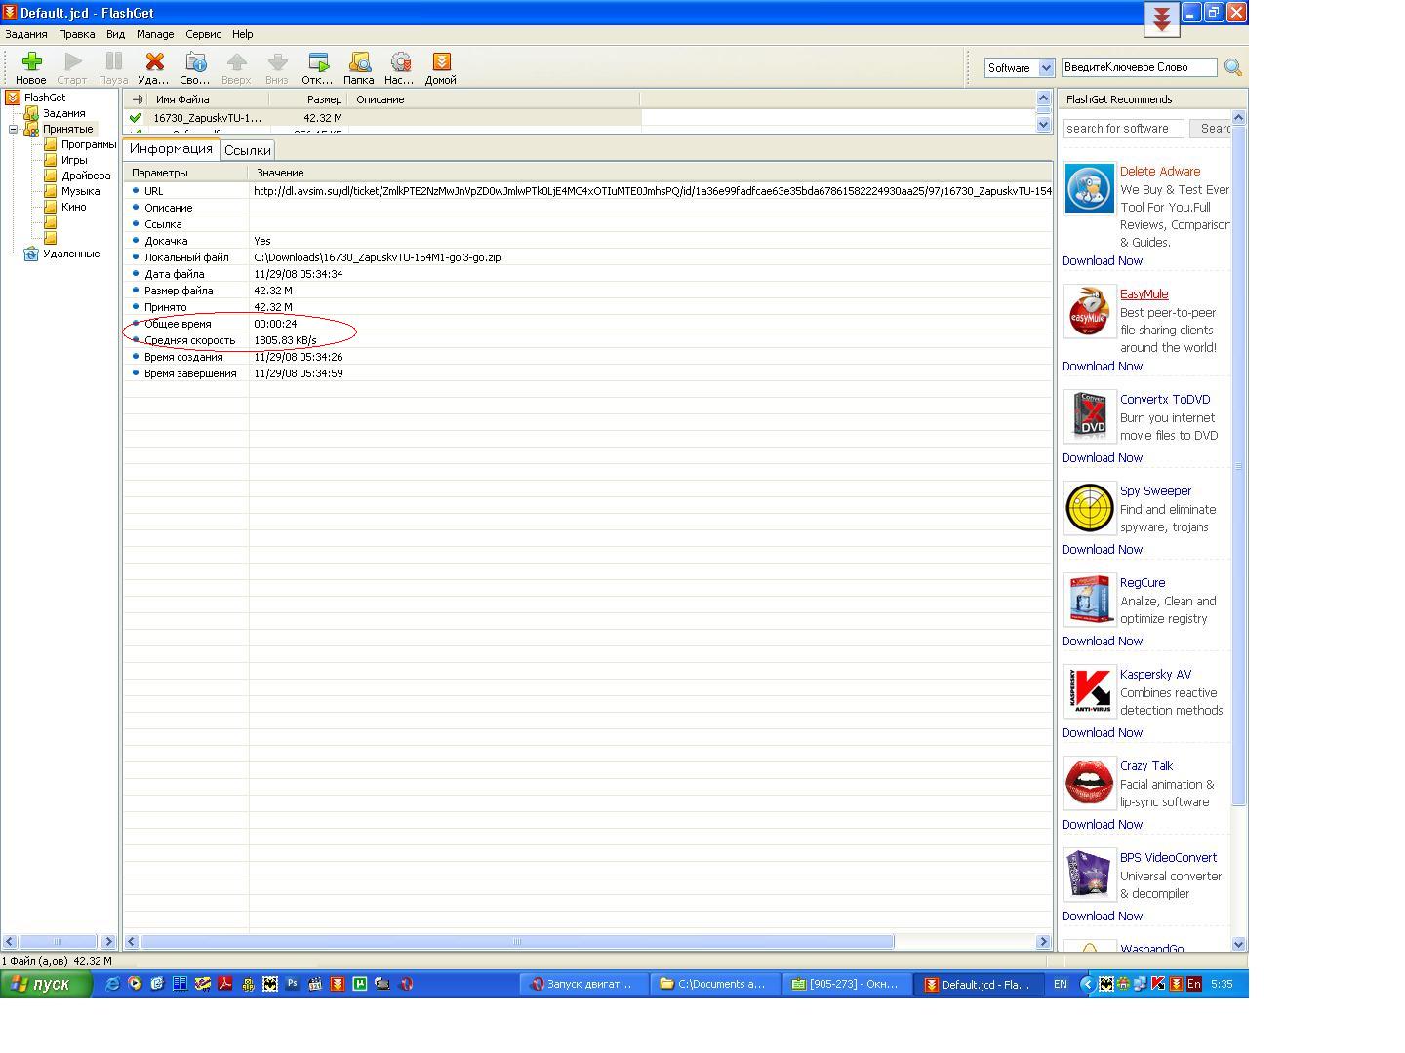Screen dimensions: 1405x1053
Task: Click the Adobe Acrobat quick launch icon
Action: (x=224, y=984)
